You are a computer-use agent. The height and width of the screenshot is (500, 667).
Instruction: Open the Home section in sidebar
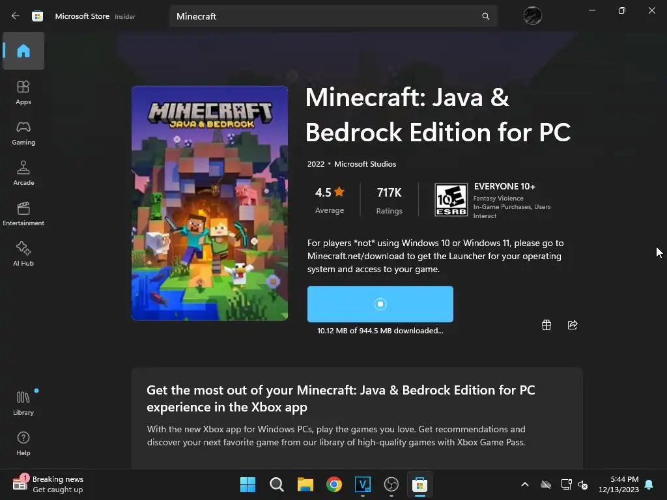pos(23,51)
